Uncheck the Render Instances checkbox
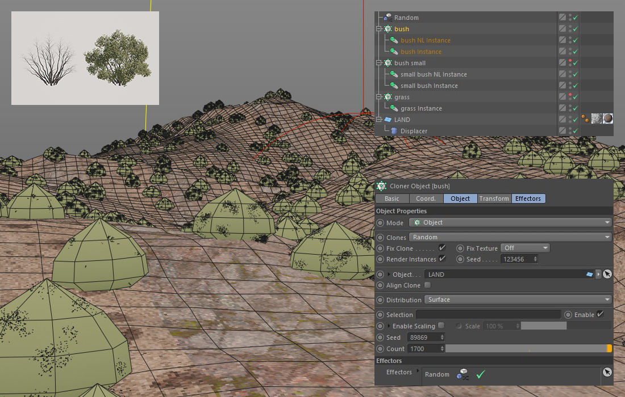 (442, 259)
